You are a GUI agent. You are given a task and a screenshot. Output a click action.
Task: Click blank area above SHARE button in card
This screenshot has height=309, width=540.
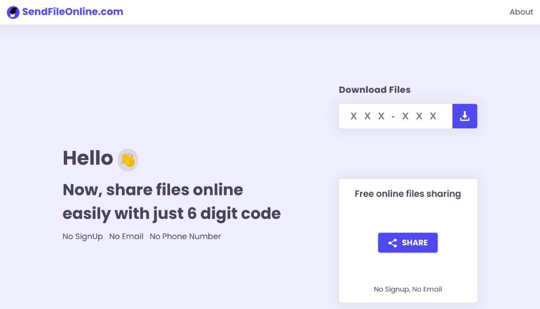point(408,216)
